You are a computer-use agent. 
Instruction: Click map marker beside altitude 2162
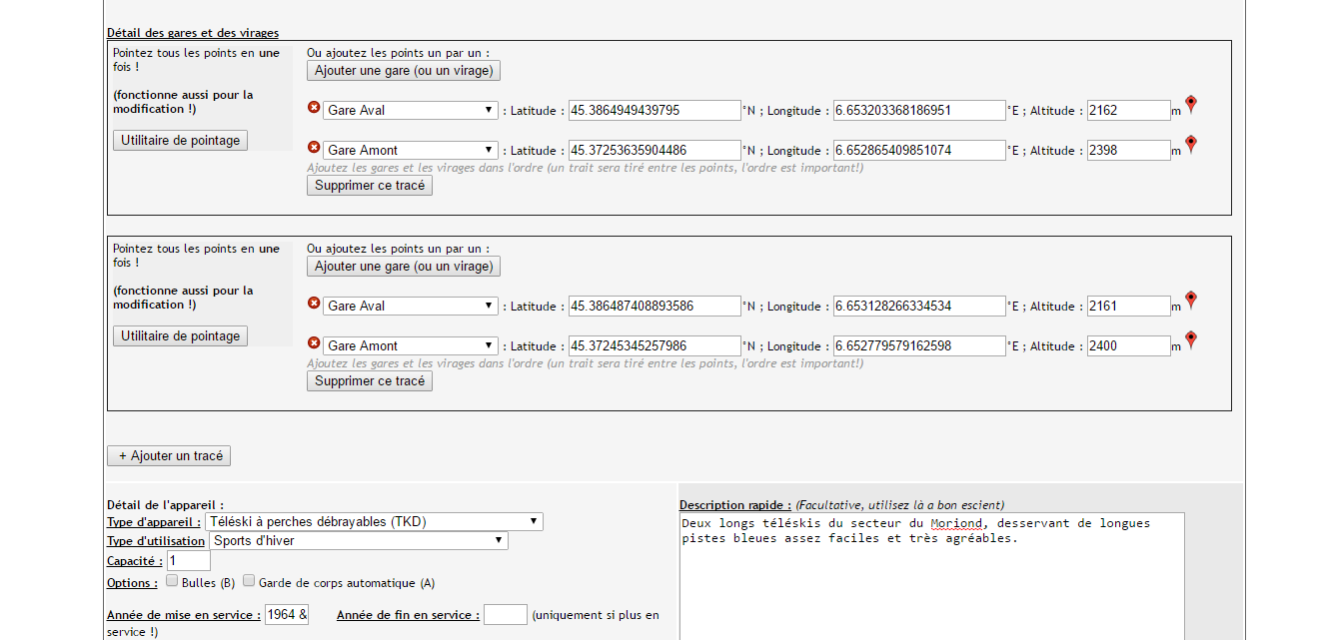tap(1190, 105)
